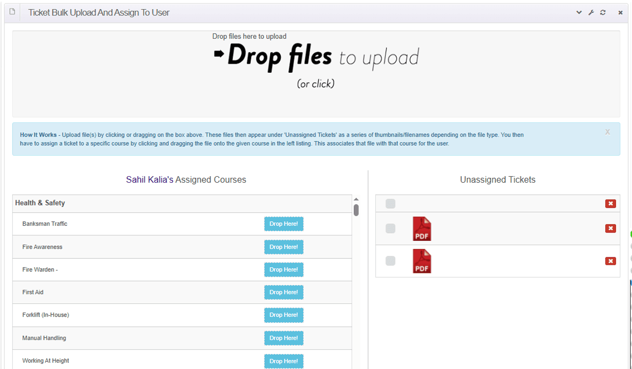Click Drop Here button for First Aid
Image resolution: width=632 pixels, height=369 pixels.
click(x=283, y=292)
